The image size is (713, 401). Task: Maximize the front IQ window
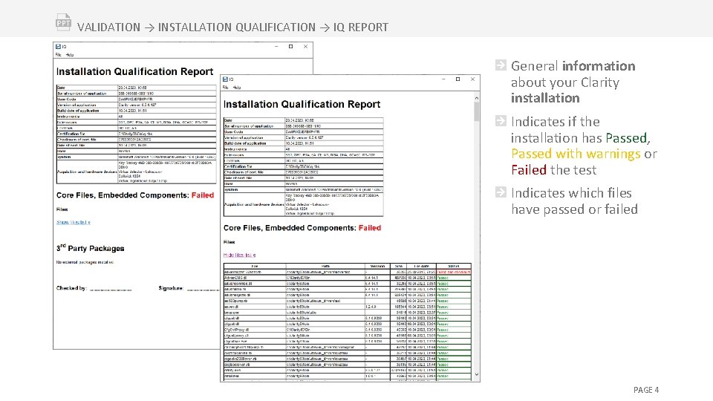point(458,79)
